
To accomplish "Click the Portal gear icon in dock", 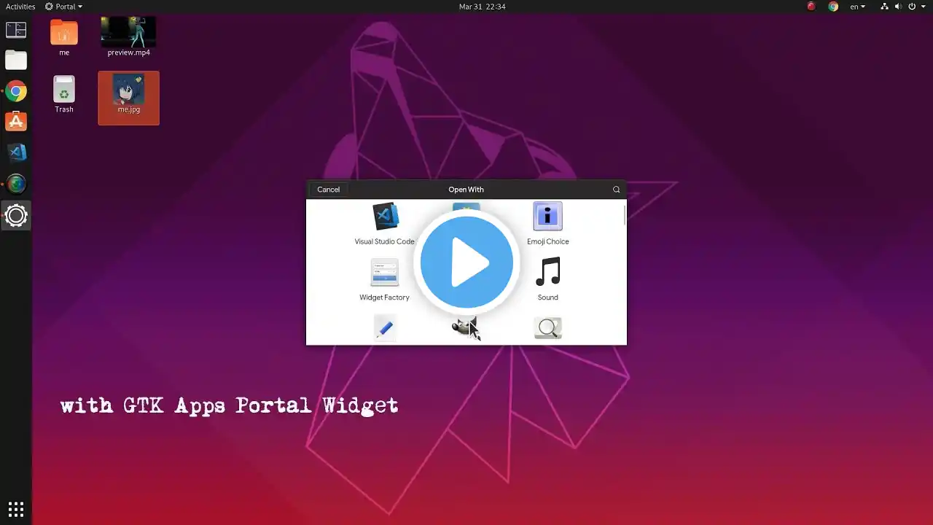I will (16, 216).
